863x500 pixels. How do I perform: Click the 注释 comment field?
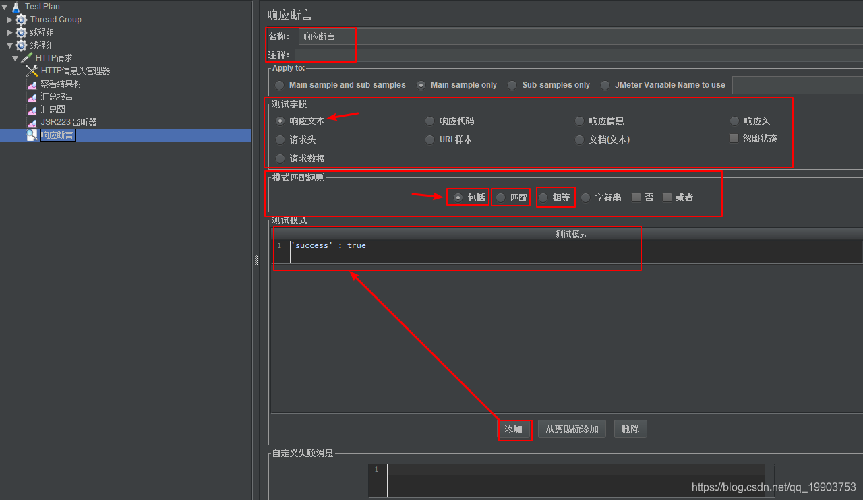tap(578, 55)
